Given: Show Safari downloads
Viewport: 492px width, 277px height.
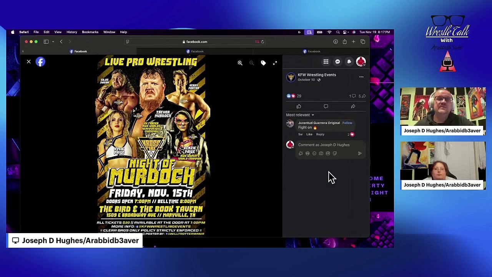Looking at the screenshot, I should pyautogui.click(x=336, y=42).
